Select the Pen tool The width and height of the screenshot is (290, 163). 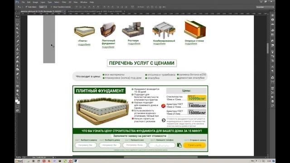click(x=17, y=74)
